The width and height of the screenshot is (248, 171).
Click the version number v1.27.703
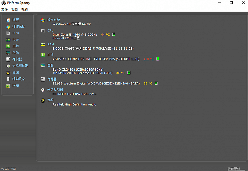click(x=9, y=169)
